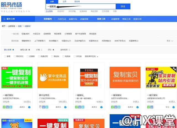The height and width of the screenshot is (128, 177).
Task: Sort by 默认排序
Action: coord(9,50)
